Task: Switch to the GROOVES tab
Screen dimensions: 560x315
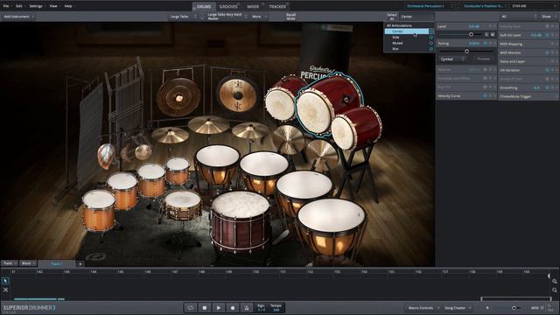Action: [228, 6]
